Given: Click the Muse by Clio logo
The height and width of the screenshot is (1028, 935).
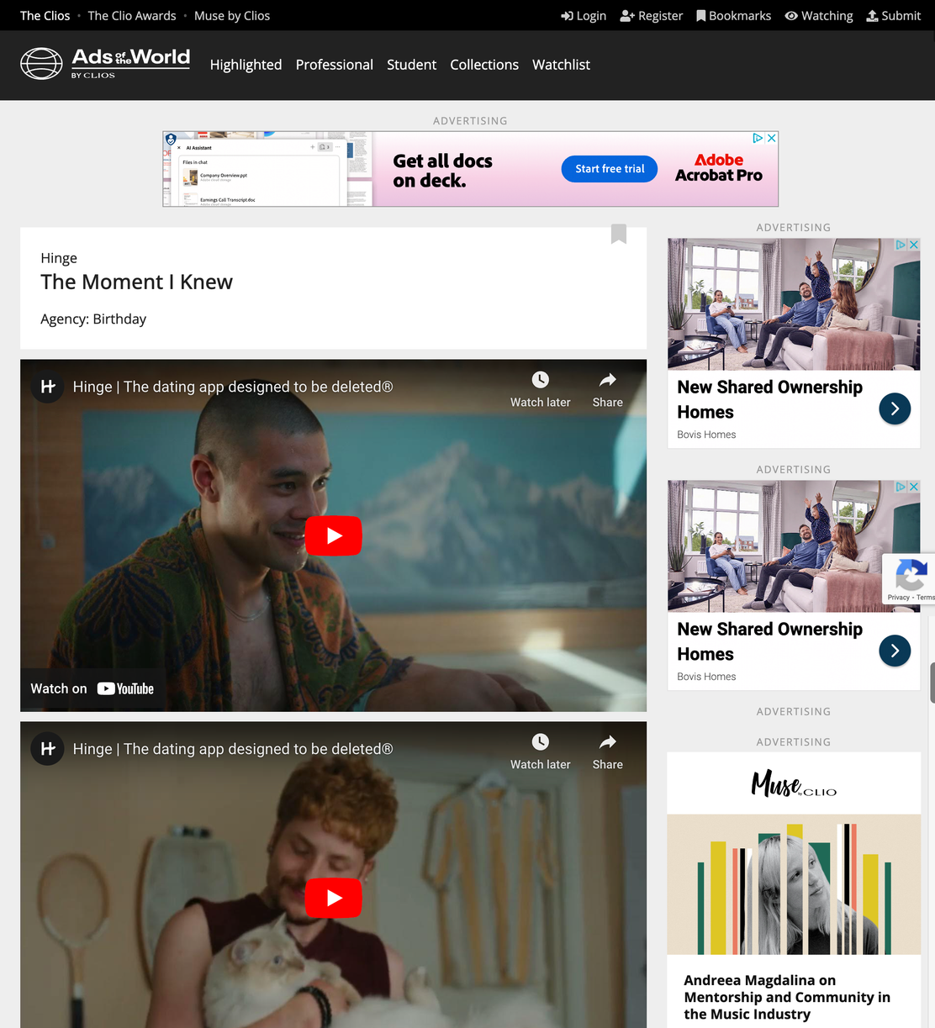Looking at the screenshot, I should 794,783.
